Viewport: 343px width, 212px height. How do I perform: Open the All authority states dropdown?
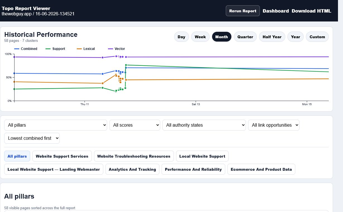(204, 125)
